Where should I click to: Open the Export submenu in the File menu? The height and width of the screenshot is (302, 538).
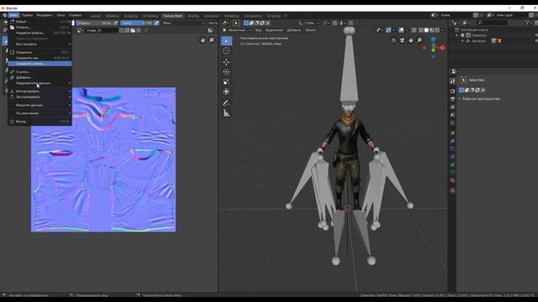pyautogui.click(x=40, y=97)
